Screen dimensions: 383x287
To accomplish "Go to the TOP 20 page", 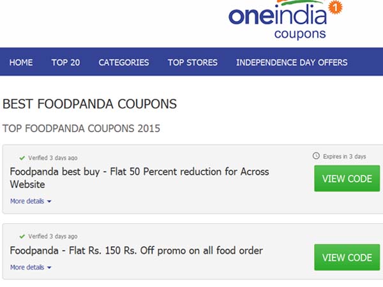I will coord(66,63).
